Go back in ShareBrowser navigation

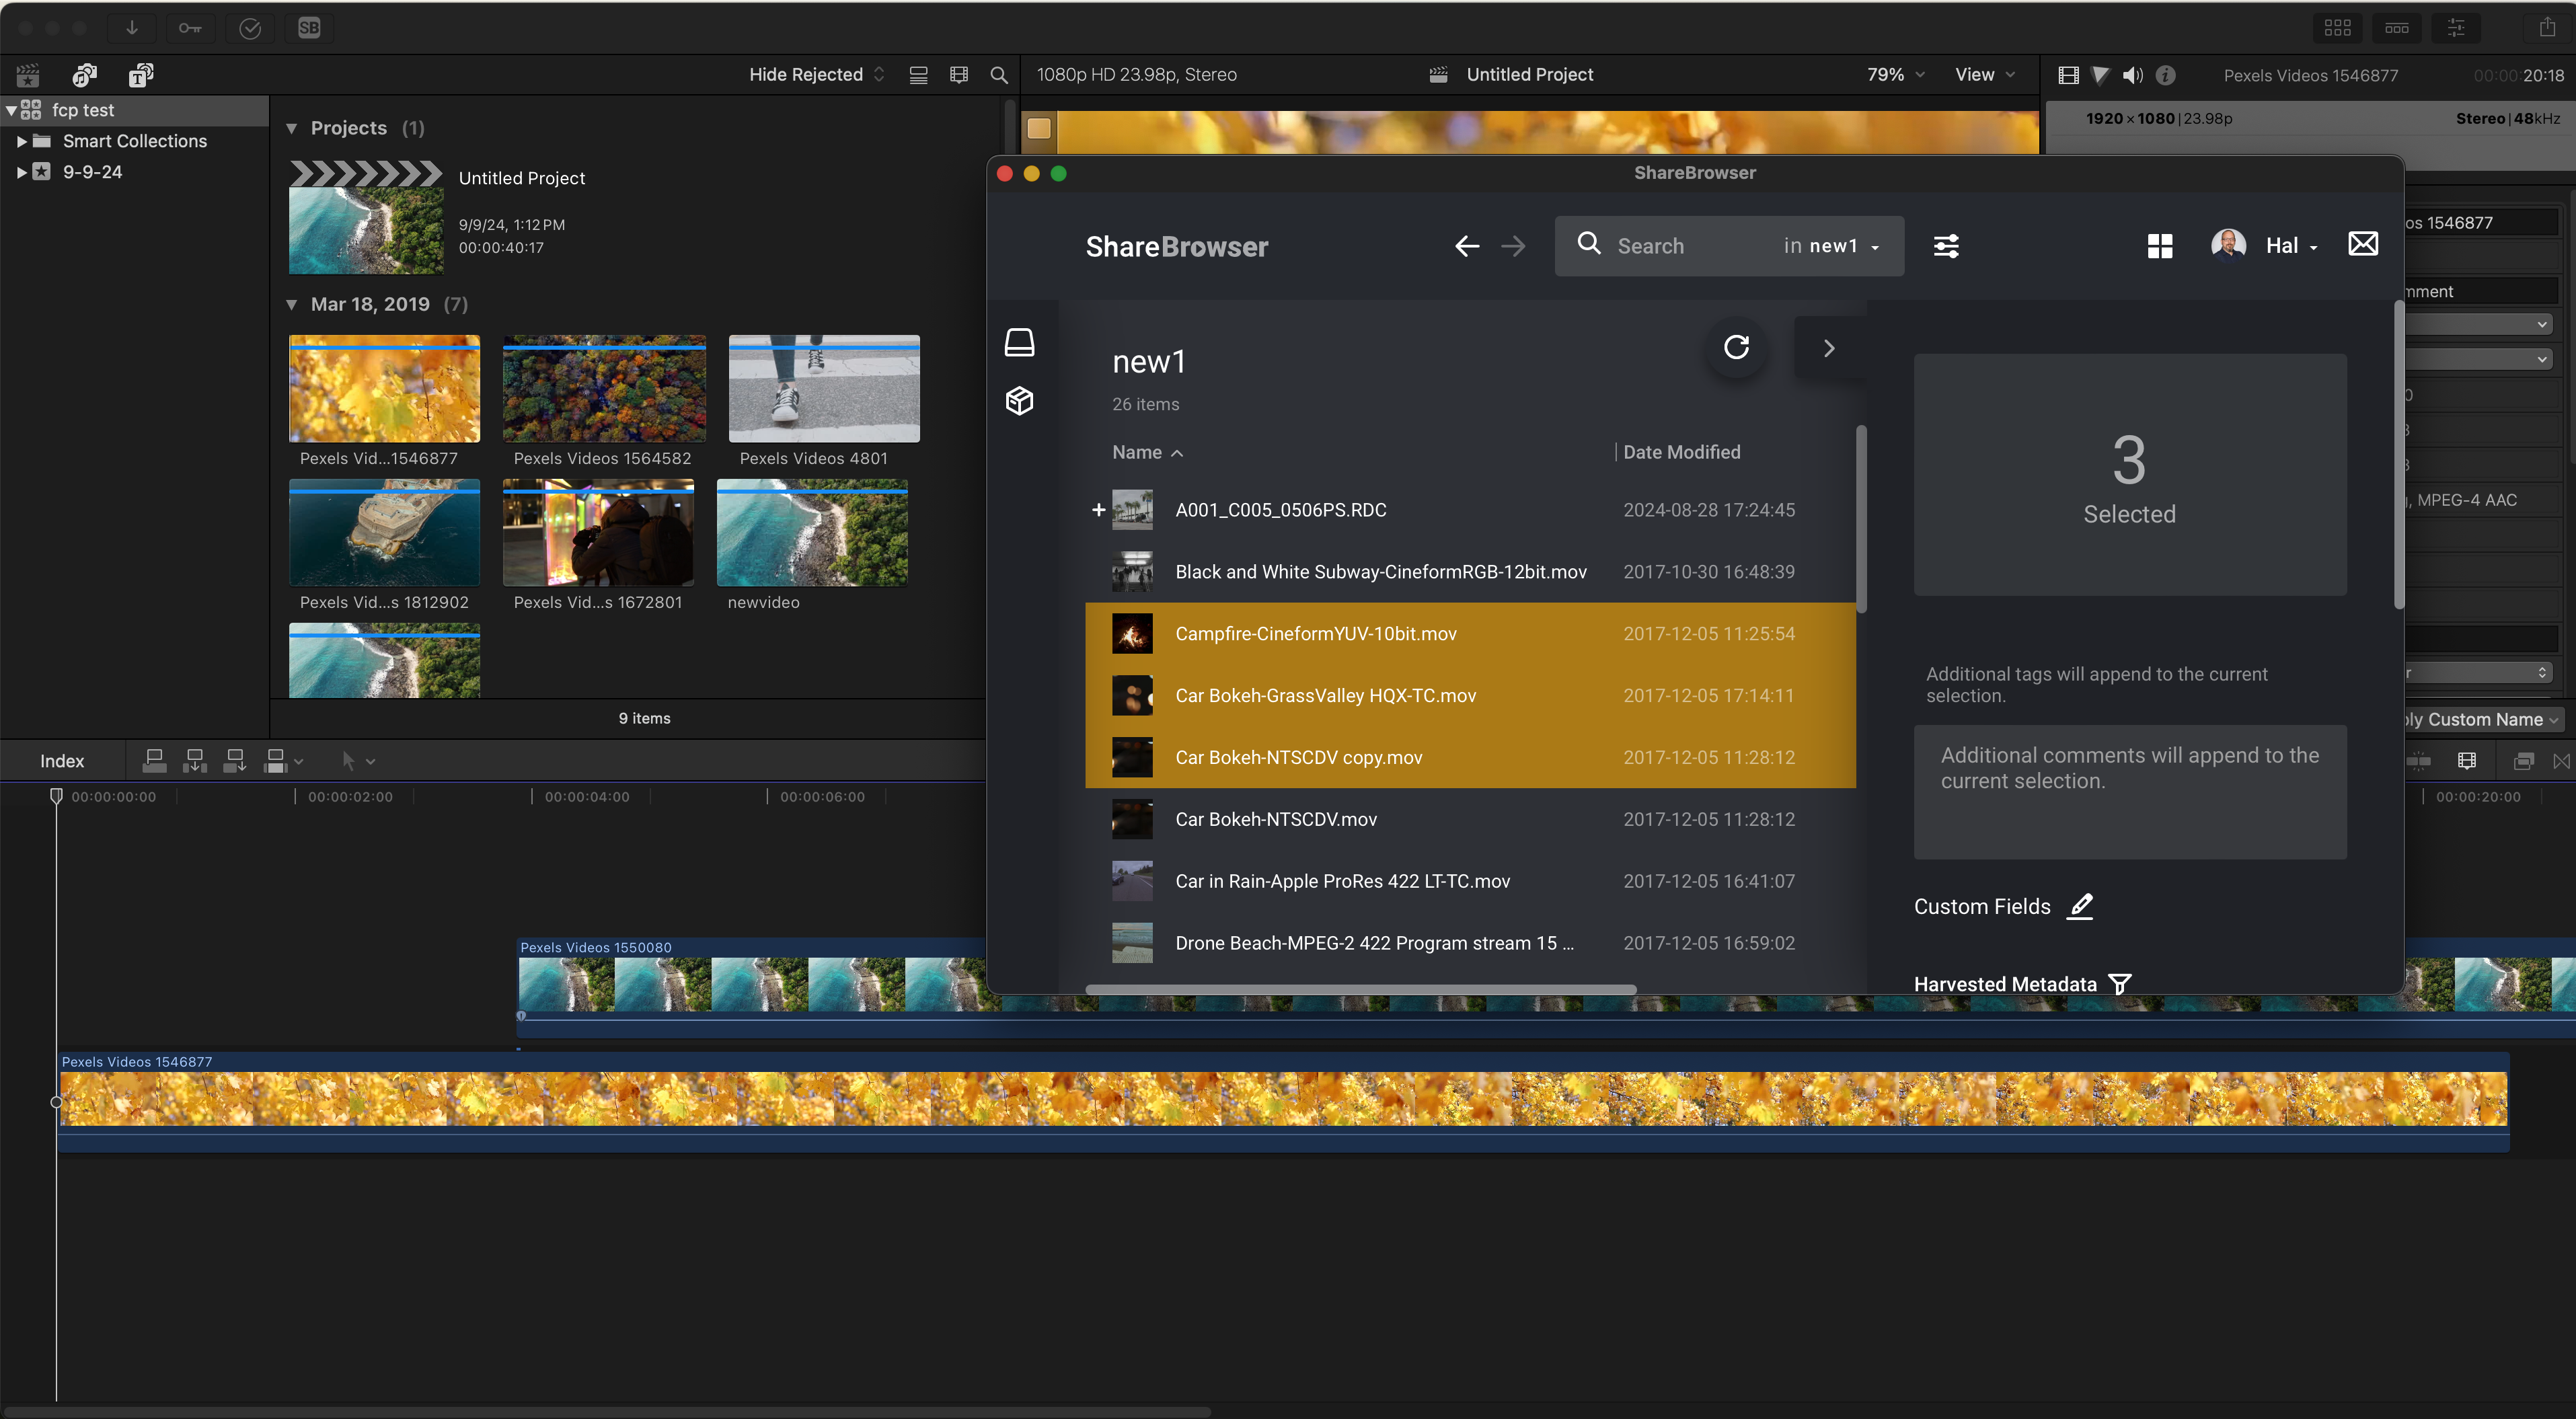(1466, 246)
